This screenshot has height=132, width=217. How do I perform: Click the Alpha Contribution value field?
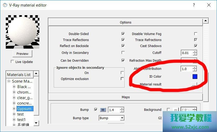186,69
